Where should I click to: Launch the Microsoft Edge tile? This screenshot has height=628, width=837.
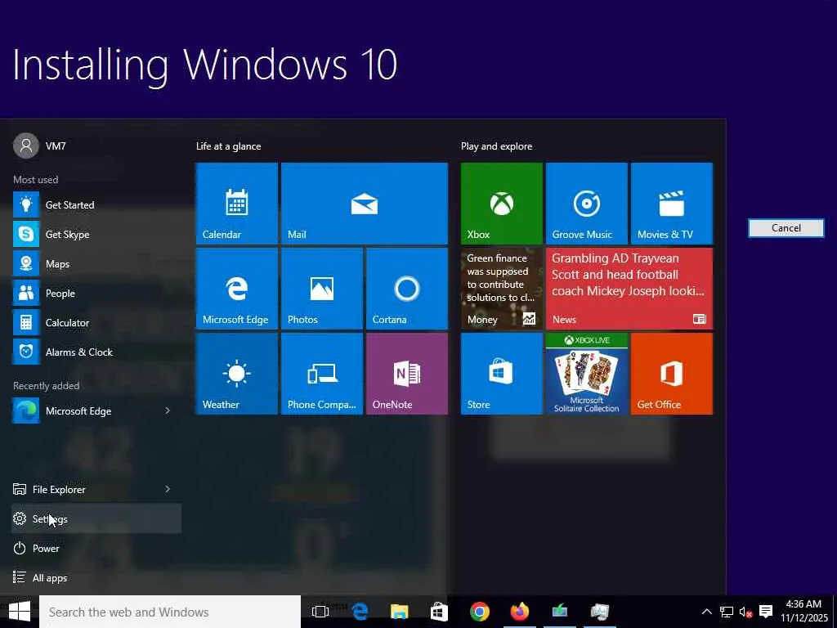(236, 289)
